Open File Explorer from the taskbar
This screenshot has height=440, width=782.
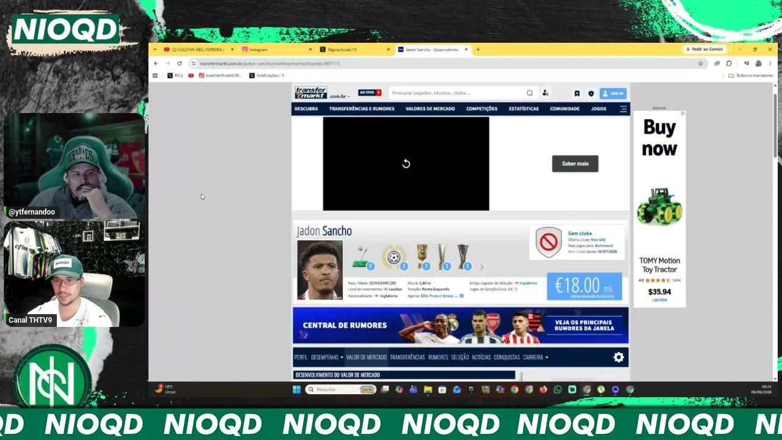coord(428,389)
